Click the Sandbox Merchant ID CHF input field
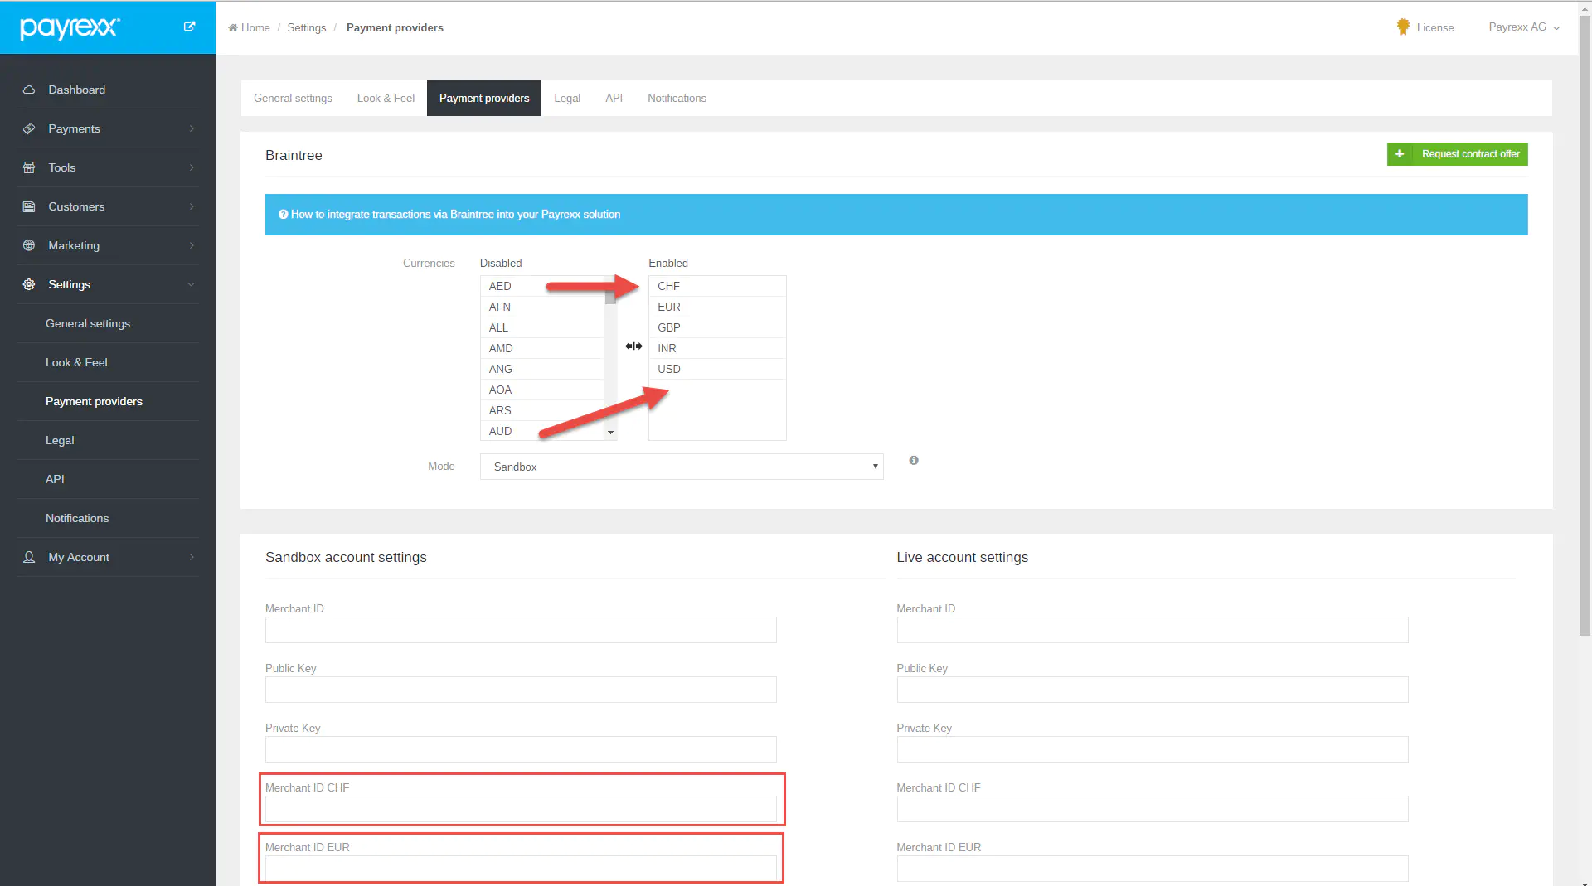Screen dimensions: 1592x886 pos(521,808)
